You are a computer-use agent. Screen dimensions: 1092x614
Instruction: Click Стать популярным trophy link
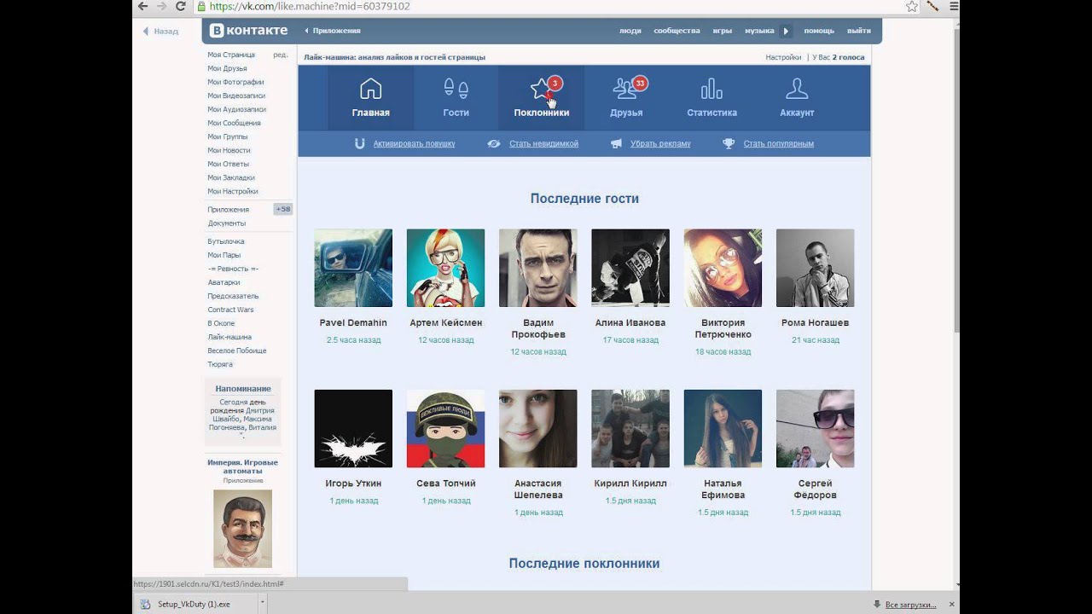click(x=778, y=143)
